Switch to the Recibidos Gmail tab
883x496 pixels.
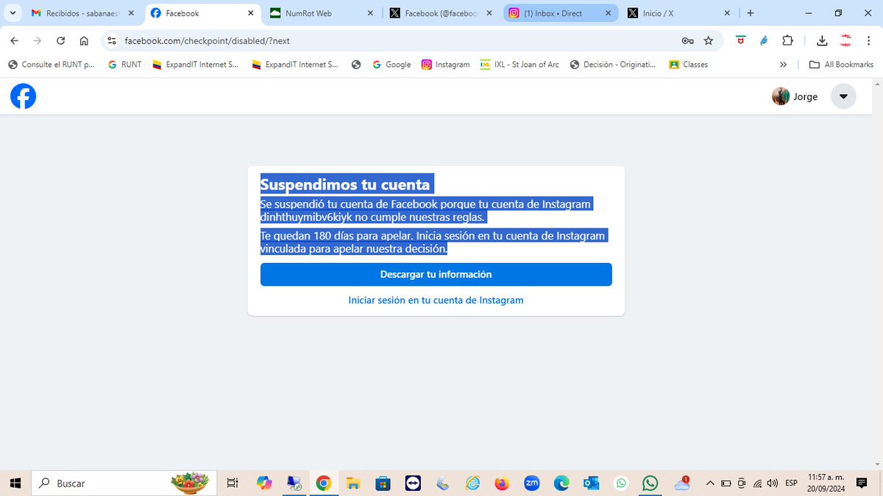[x=83, y=13]
